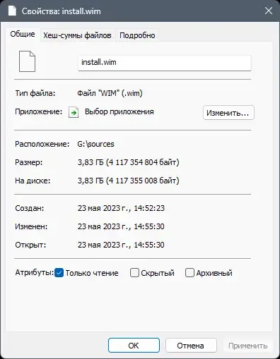Enable the Скрытый attribute checkbox
280x359 pixels.
[x=134, y=273]
